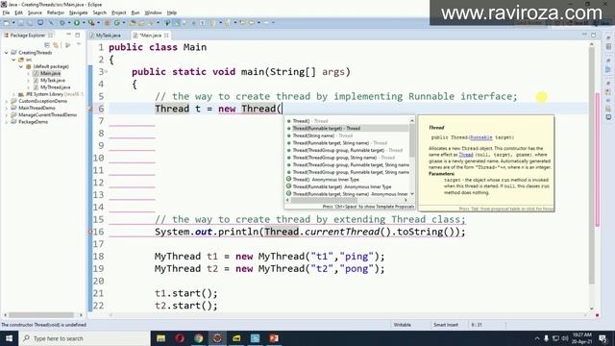Select MyThread.java in Package Explorer
Image resolution: width=615 pixels, height=346 pixels.
point(55,87)
